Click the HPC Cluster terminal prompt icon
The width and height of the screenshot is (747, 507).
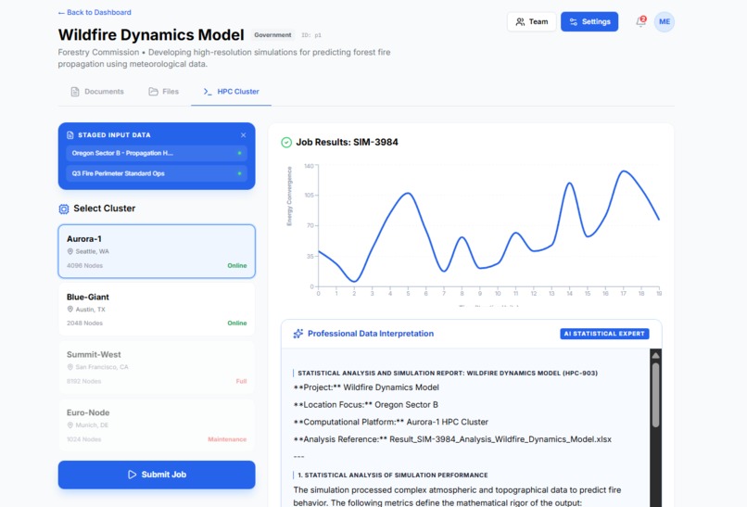click(208, 92)
